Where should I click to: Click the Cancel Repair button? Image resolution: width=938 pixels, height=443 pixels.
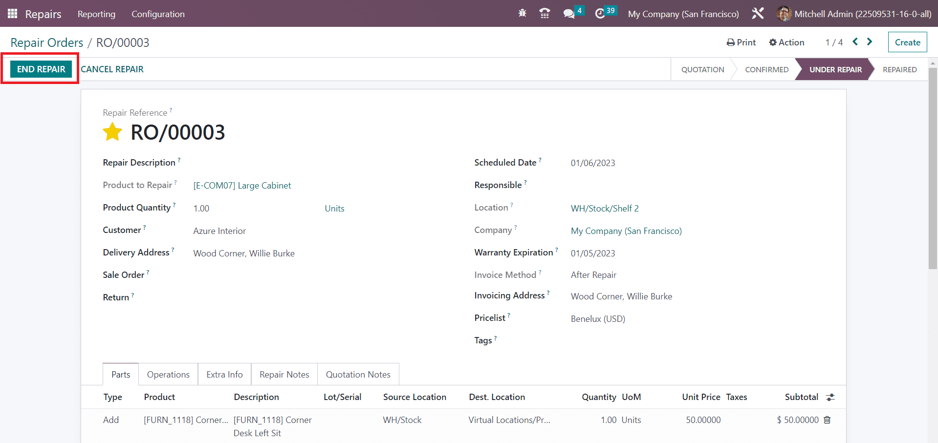[x=112, y=69]
